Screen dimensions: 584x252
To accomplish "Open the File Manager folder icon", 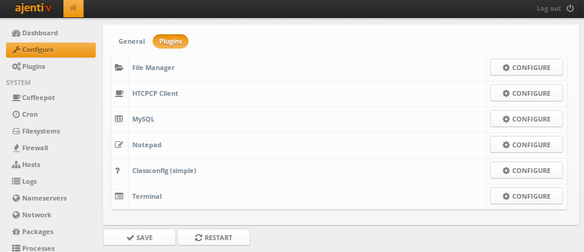I will pos(118,68).
